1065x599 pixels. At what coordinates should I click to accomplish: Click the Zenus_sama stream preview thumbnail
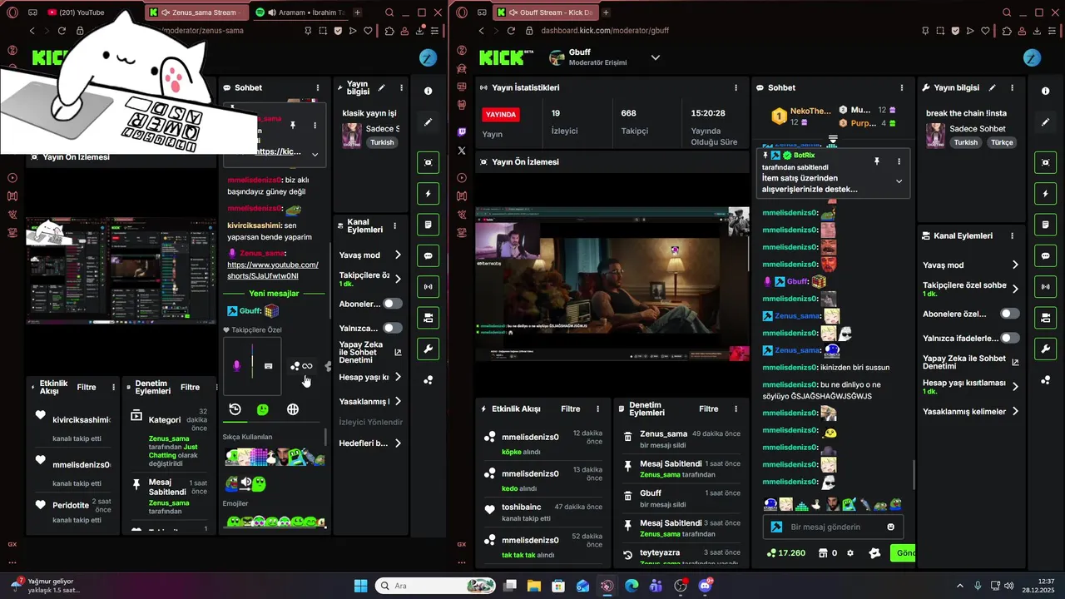(121, 270)
